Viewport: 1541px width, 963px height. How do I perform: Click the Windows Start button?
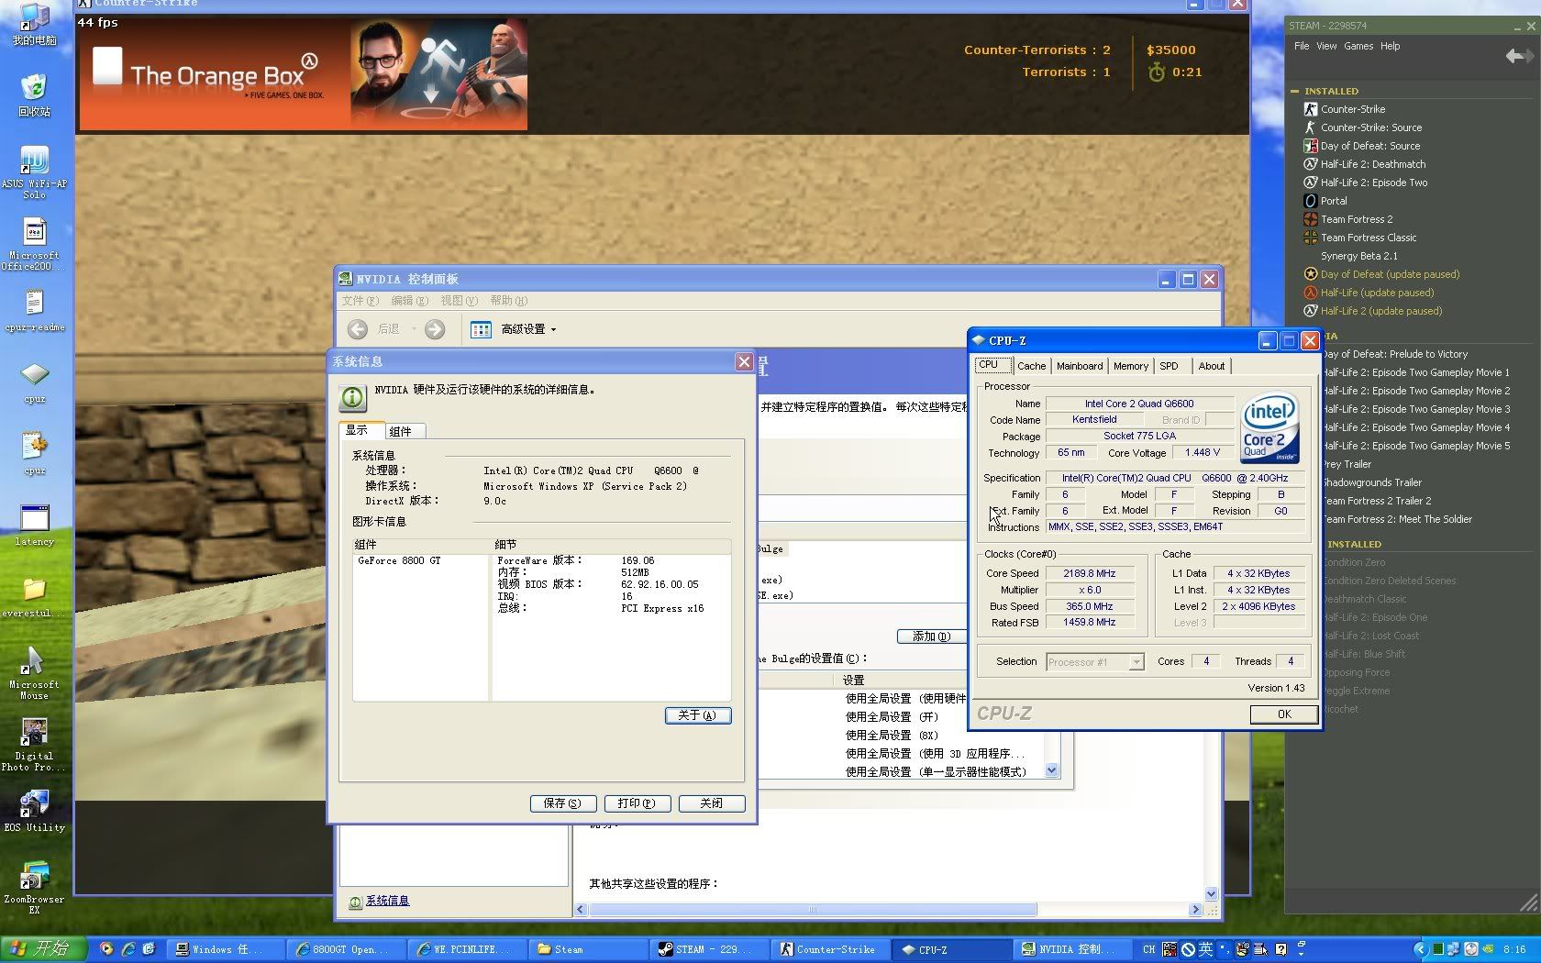coord(43,949)
